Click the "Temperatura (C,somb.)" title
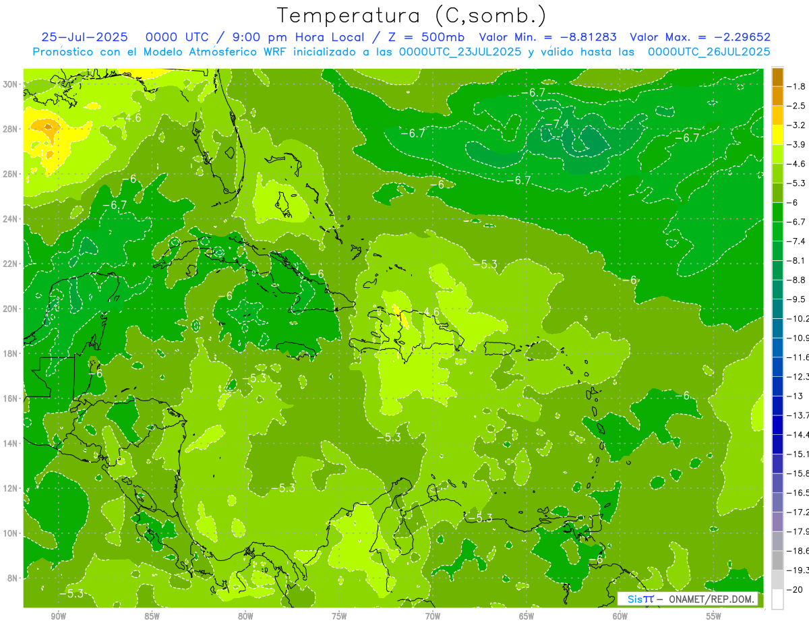Screen dimensions: 809x625 click(411, 16)
